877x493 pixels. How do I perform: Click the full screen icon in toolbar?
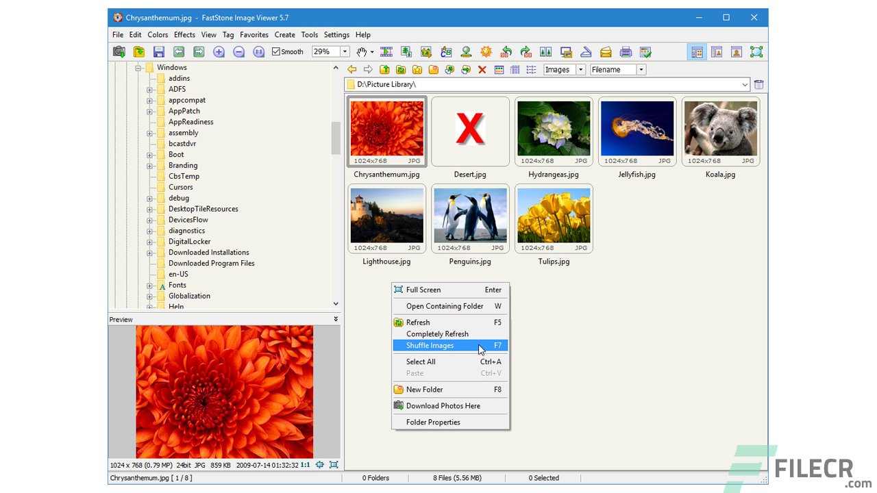[756, 51]
